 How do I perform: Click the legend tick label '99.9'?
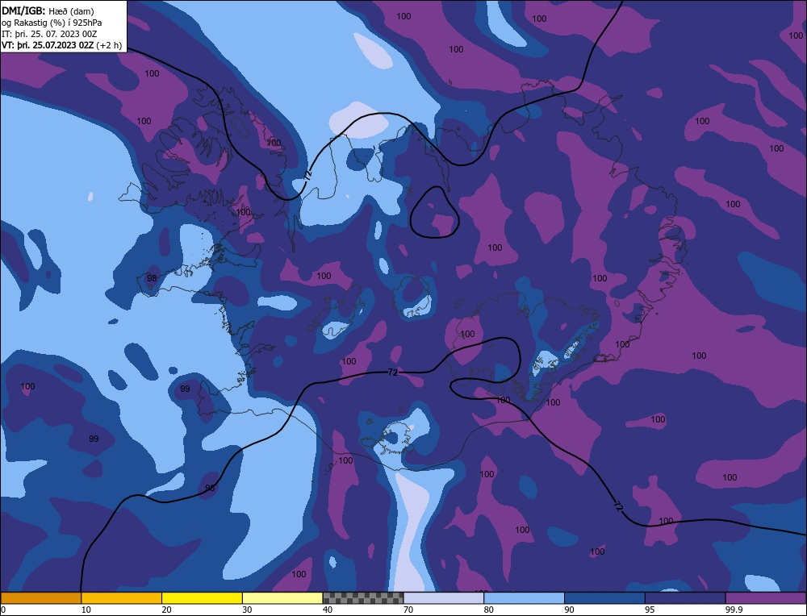[x=733, y=610]
